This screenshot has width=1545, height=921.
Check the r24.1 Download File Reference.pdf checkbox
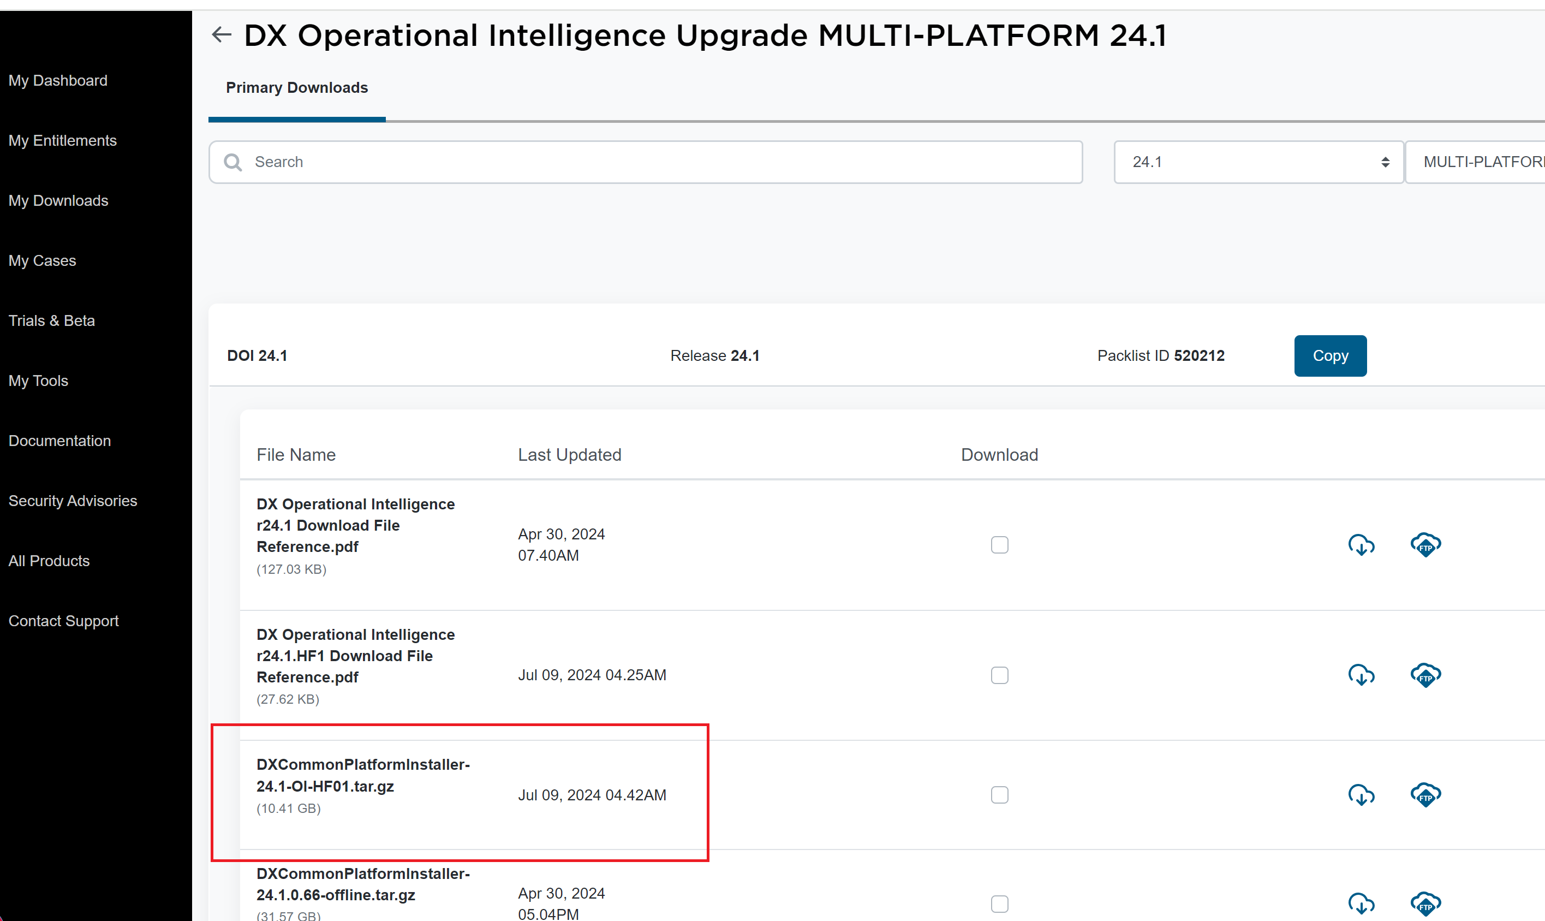click(999, 545)
